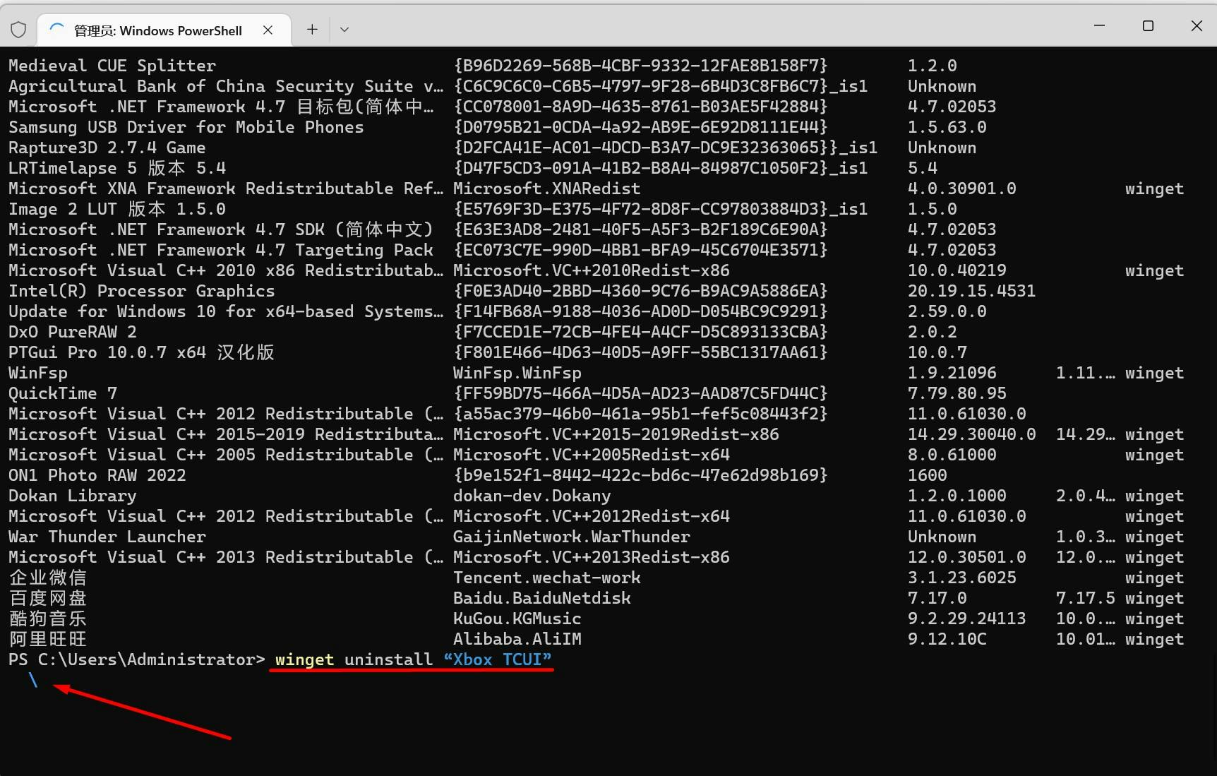The image size is (1217, 776).
Task: Click 'PTGui Pro 10.0.7 x64' name
Action: click(107, 352)
